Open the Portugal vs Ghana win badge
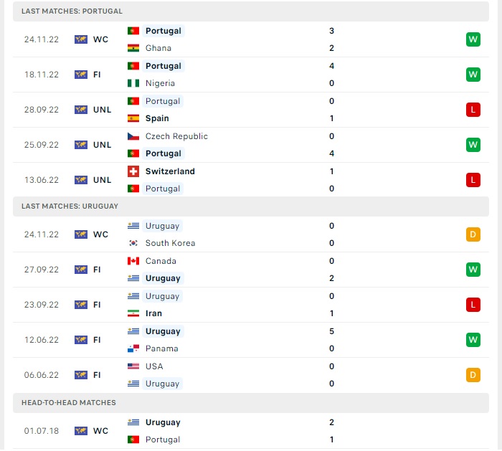502x451 pixels. click(473, 39)
